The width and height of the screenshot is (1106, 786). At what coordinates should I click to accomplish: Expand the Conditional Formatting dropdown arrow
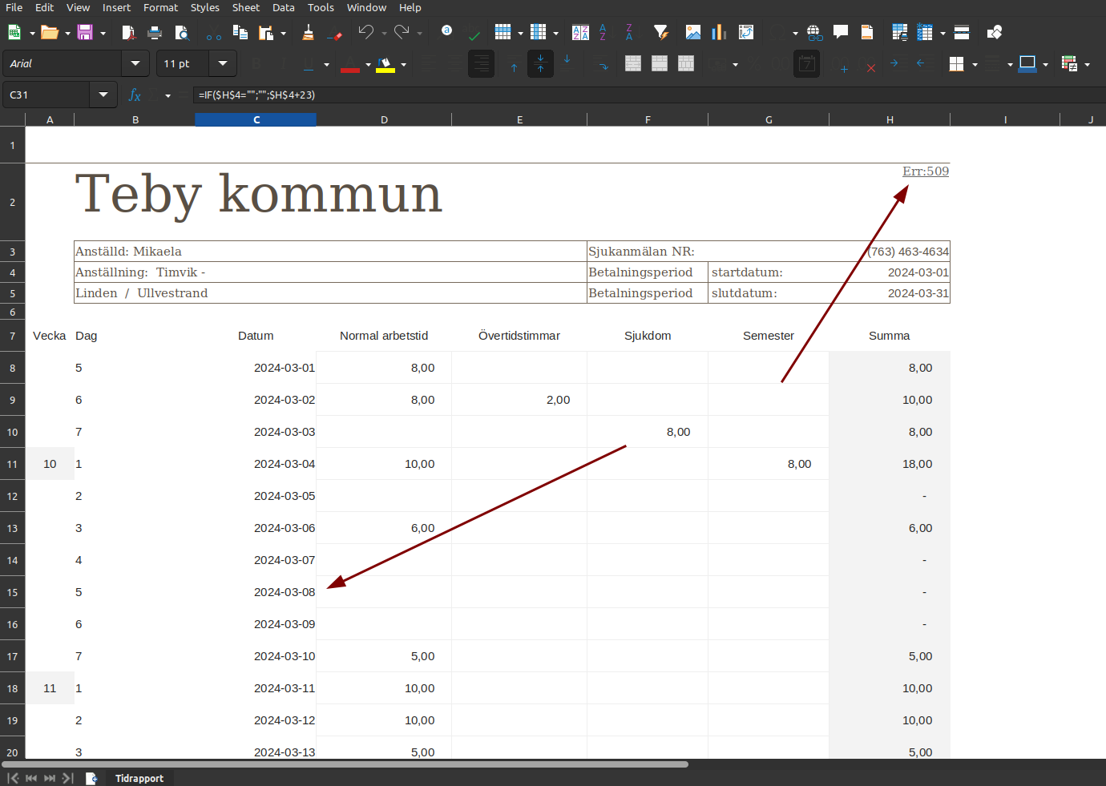tap(1087, 64)
